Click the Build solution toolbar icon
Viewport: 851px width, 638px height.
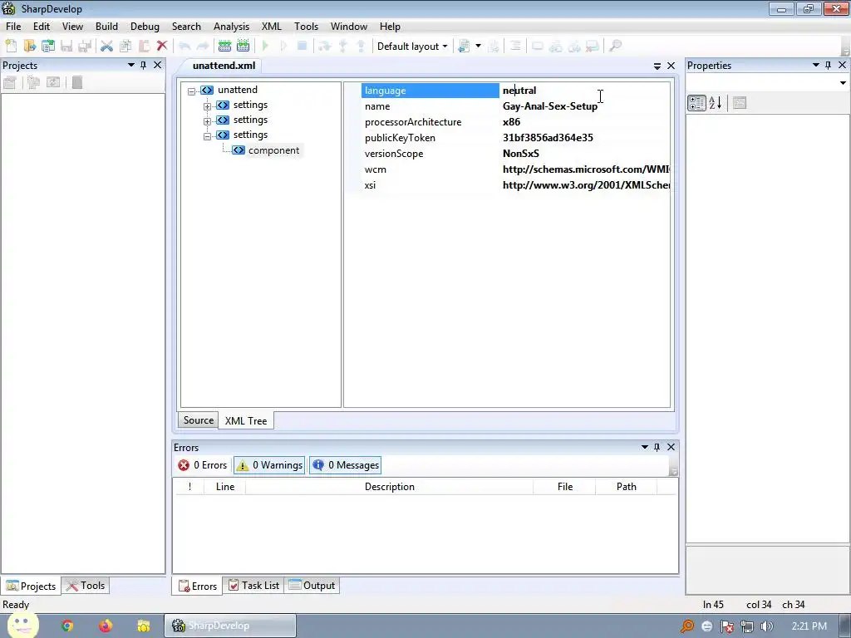224,47
